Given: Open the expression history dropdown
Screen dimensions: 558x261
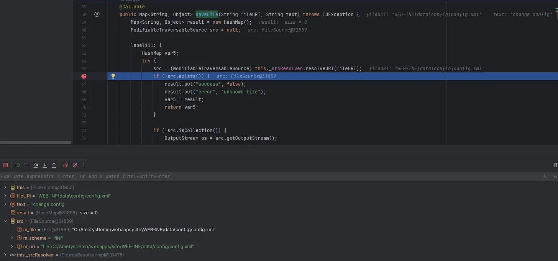Looking at the screenshot, I should tap(555, 177).
